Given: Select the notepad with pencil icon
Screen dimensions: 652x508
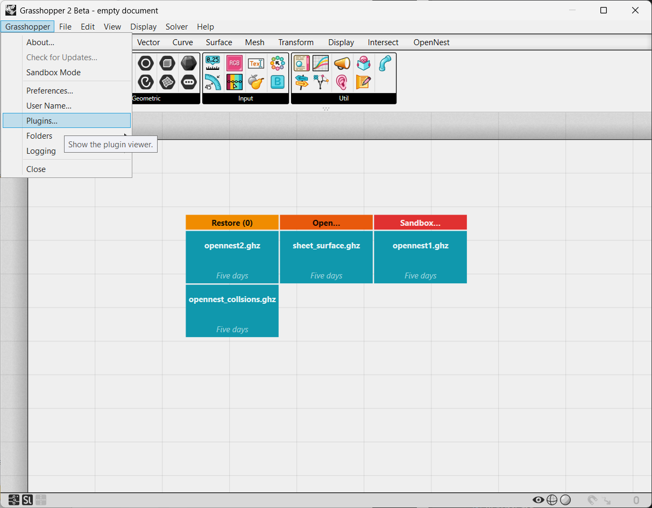Looking at the screenshot, I should (x=364, y=82).
